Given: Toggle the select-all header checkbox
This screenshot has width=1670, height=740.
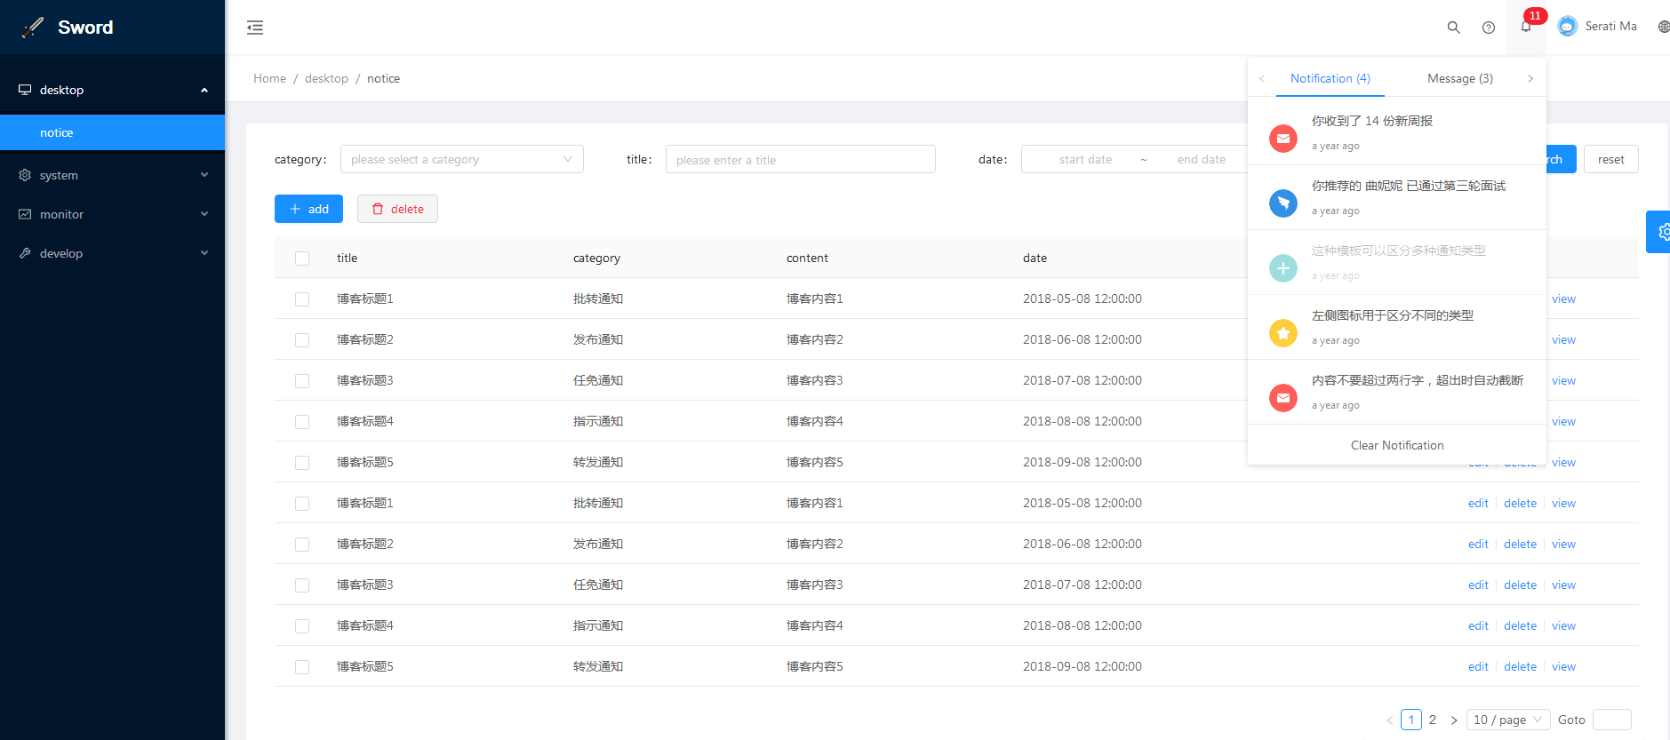Looking at the screenshot, I should click(302, 259).
